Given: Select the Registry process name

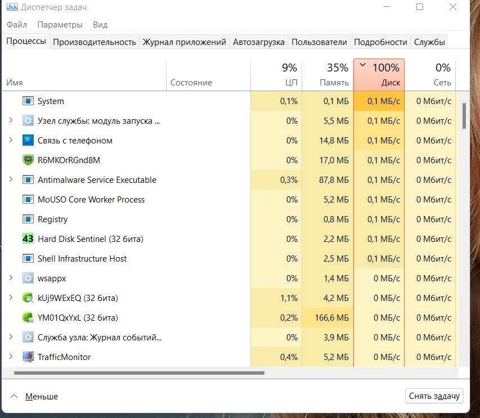Looking at the screenshot, I should pos(52,219).
